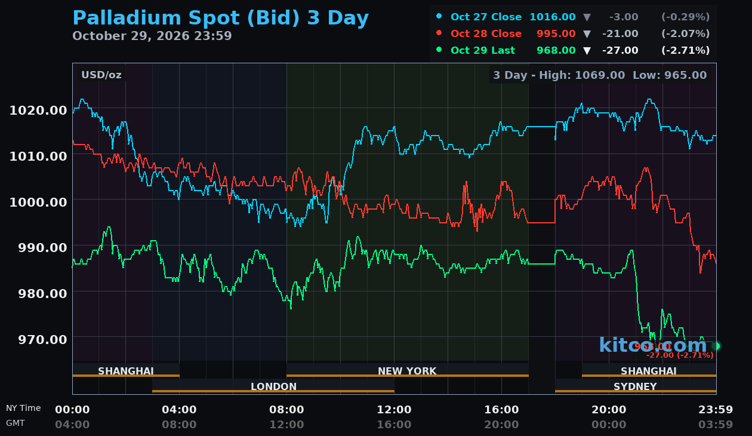
Task: Click the NEW YORK session bar
Action: pos(407,370)
